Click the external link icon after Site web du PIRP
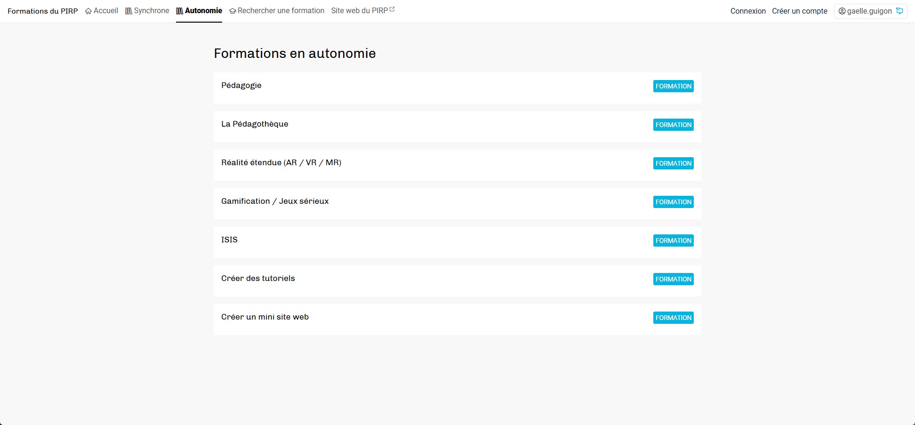This screenshot has width=915, height=425. [x=393, y=8]
